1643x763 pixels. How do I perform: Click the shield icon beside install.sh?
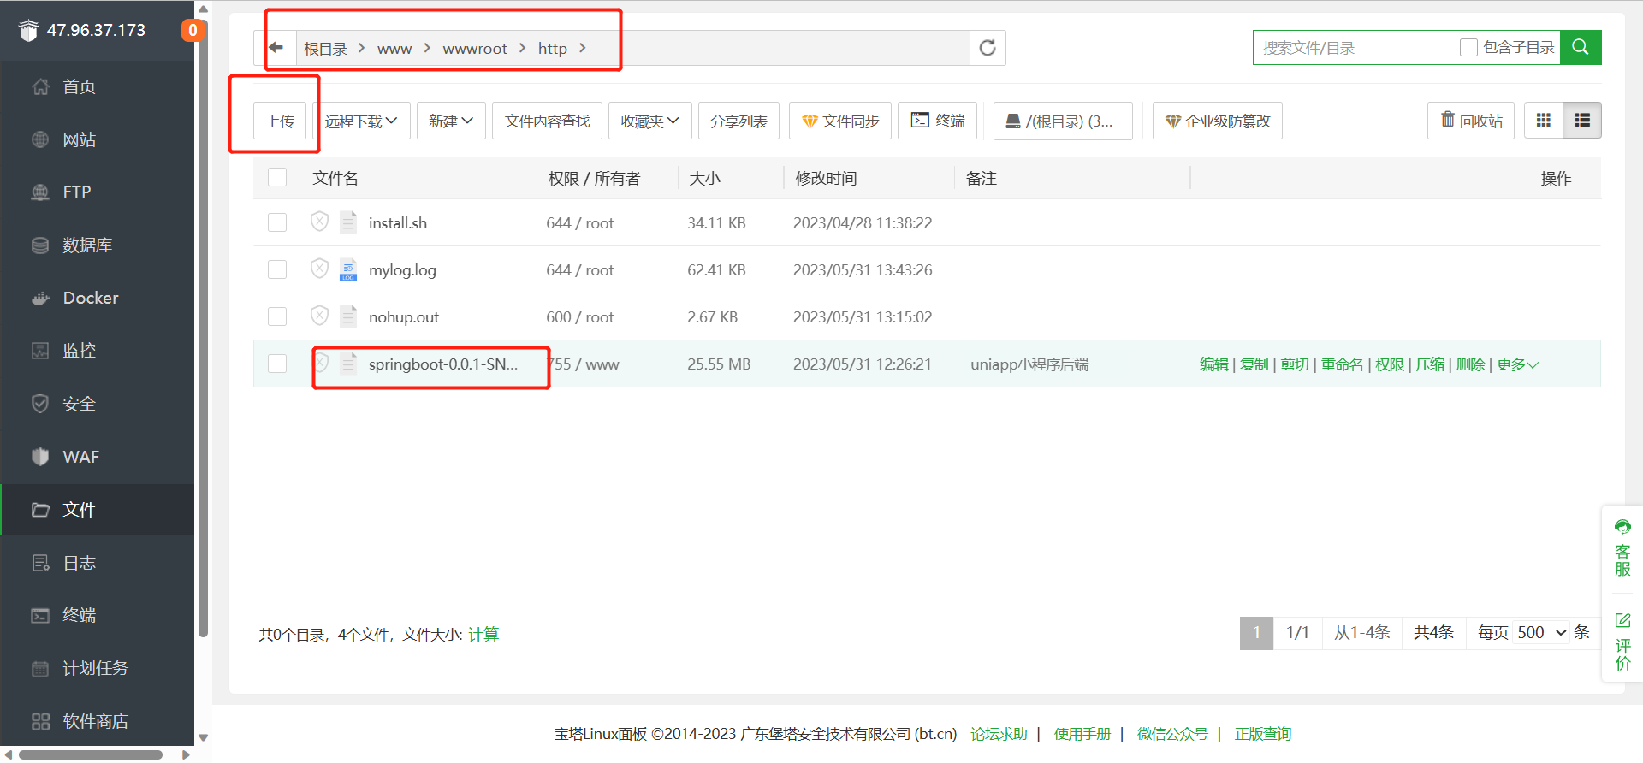[x=319, y=222]
